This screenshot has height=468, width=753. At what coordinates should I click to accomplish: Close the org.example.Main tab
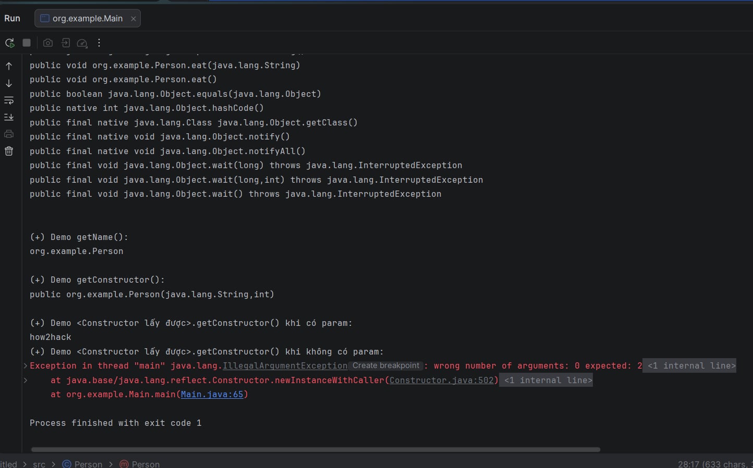133,19
